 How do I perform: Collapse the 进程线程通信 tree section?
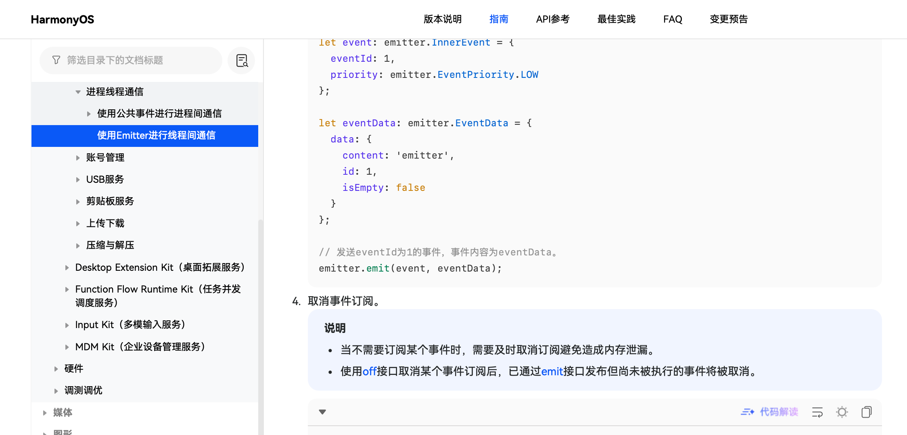tap(78, 92)
